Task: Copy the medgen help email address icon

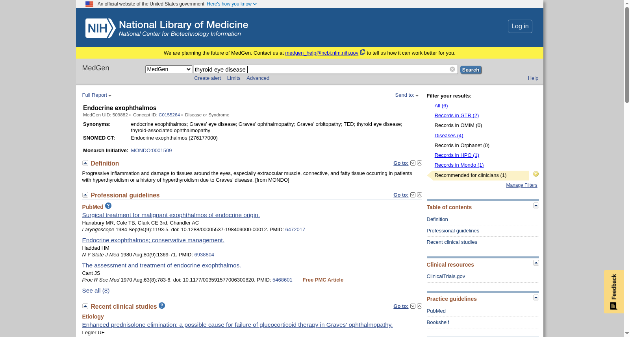Action: click(x=363, y=52)
